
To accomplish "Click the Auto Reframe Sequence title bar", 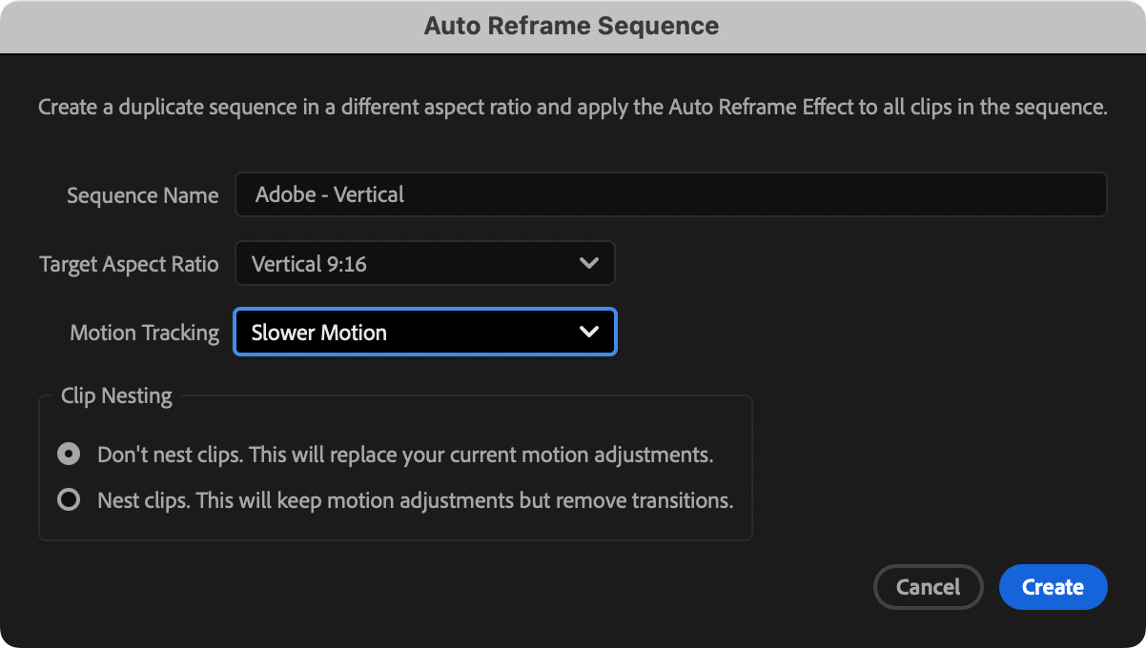I will point(572,26).
